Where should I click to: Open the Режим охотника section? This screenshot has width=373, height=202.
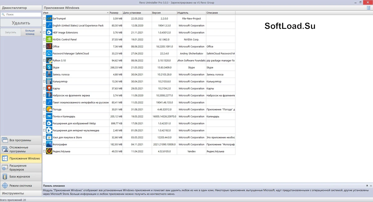click(21, 186)
